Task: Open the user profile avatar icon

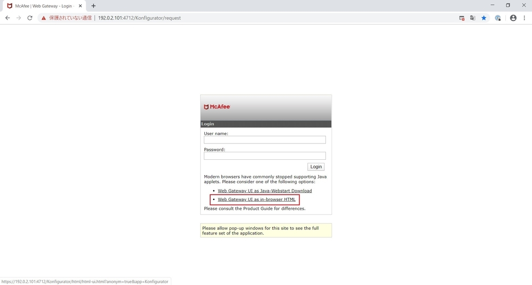Action: [513, 18]
